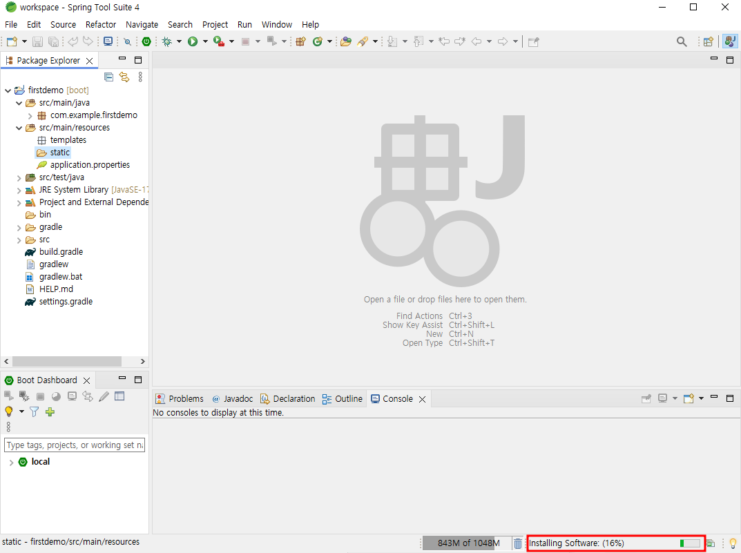Click the Installing Software progress bar

coord(691,543)
